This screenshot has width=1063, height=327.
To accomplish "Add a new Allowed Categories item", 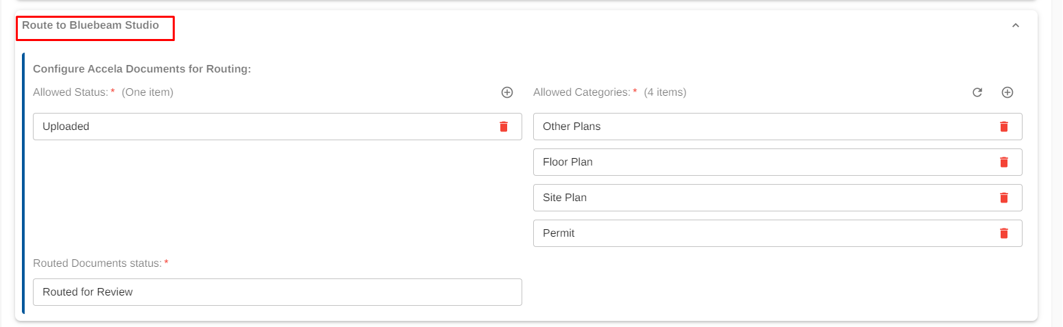I will tap(1007, 92).
